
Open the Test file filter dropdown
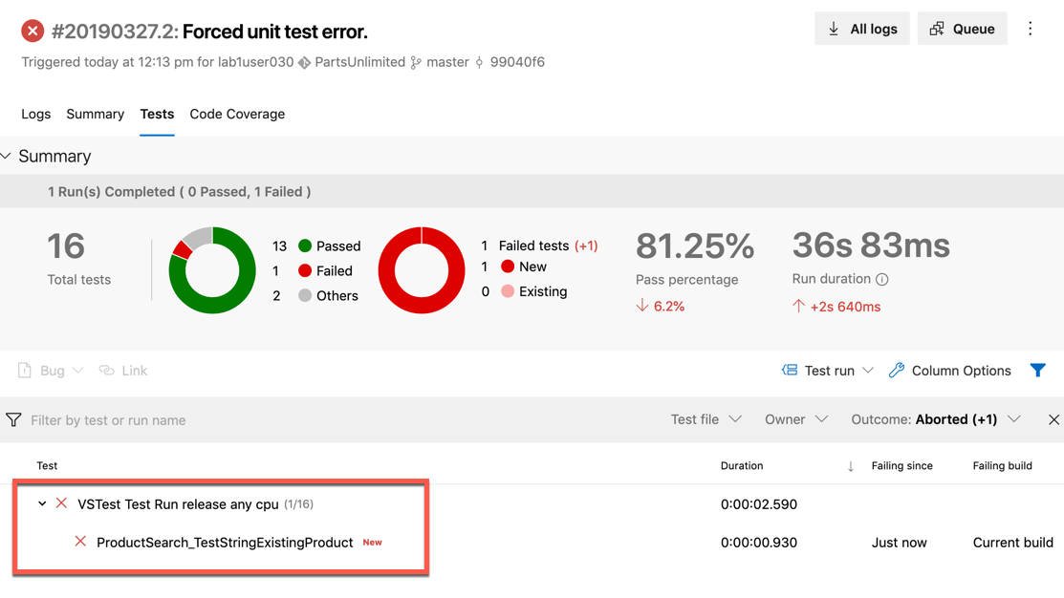click(706, 419)
